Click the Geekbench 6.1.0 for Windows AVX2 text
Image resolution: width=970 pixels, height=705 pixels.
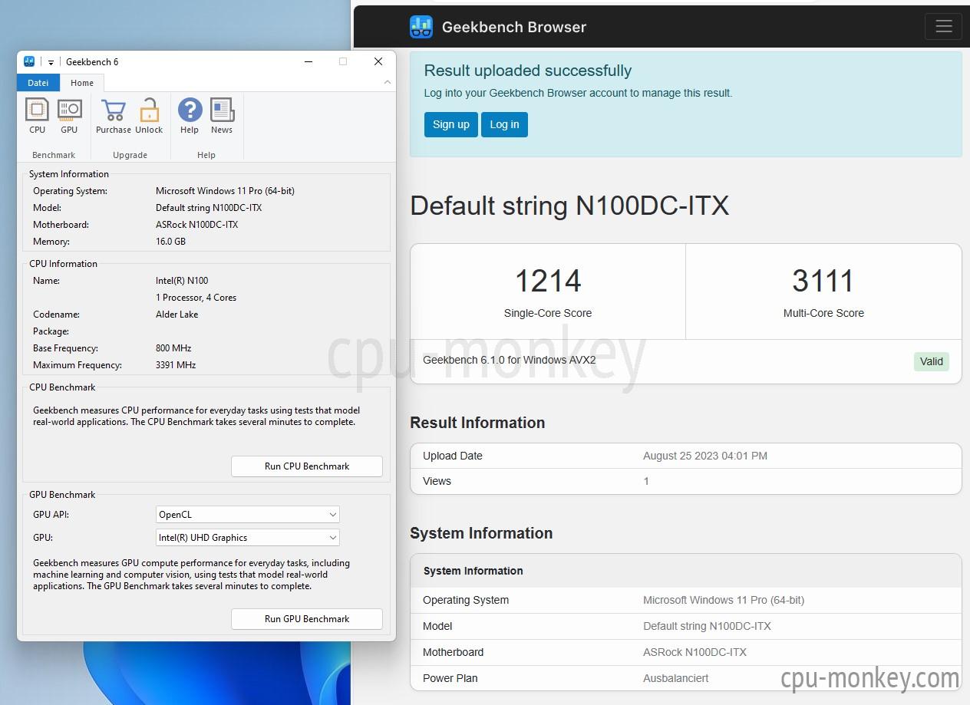[x=510, y=360]
